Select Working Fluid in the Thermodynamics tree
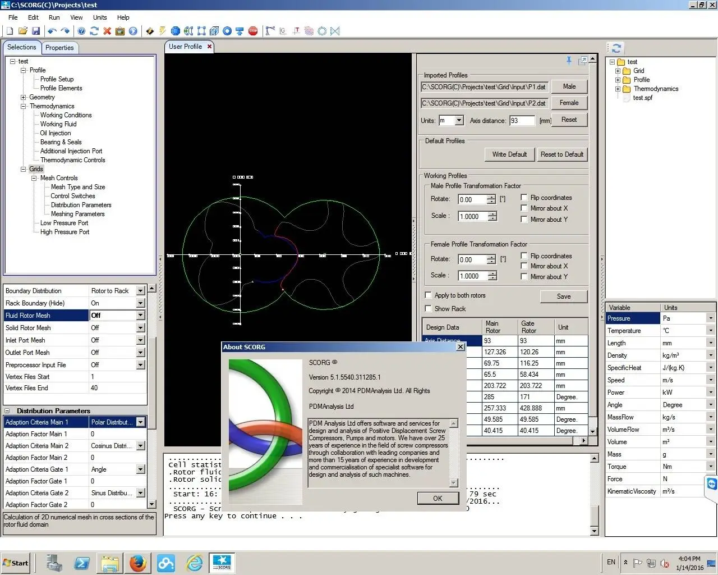Viewport: 718px width, 575px height. click(58, 124)
